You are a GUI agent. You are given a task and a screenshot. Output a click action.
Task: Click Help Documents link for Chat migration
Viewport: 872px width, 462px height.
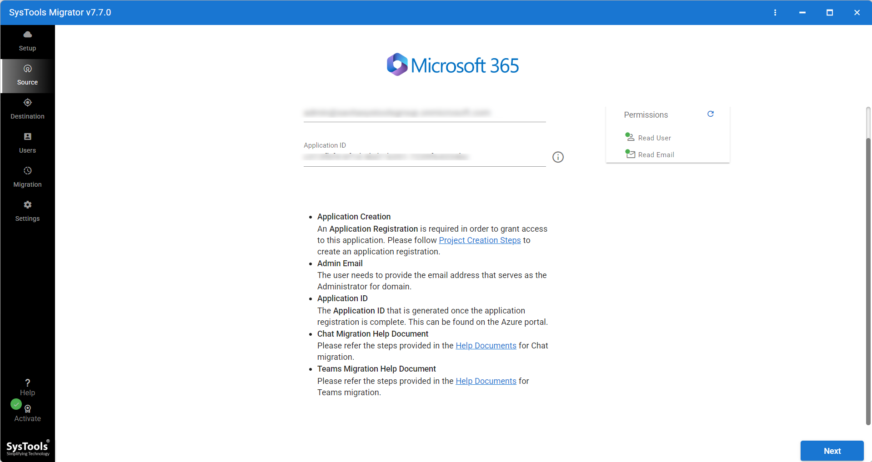486,345
